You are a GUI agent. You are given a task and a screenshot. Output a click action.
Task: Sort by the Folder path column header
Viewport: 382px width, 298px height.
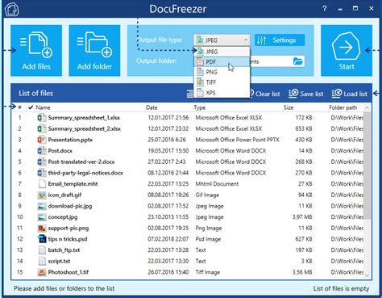tap(343, 107)
